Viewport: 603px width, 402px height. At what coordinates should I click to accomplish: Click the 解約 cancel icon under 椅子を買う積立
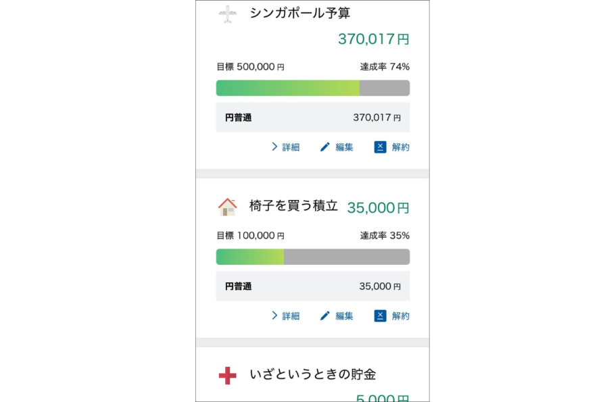pyautogui.click(x=380, y=316)
